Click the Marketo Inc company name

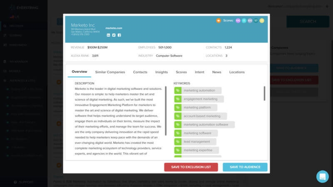83,25
